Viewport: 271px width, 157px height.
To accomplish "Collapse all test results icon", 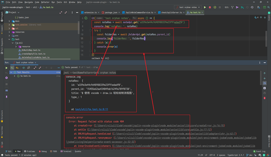I will [x=40, y=68].
